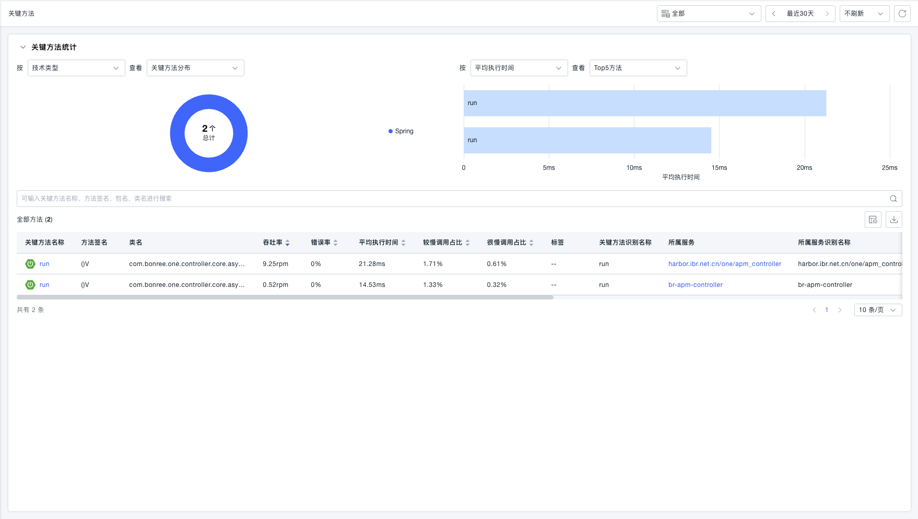The width and height of the screenshot is (918, 519).
Task: Click the table column settings icon
Action: coord(873,220)
